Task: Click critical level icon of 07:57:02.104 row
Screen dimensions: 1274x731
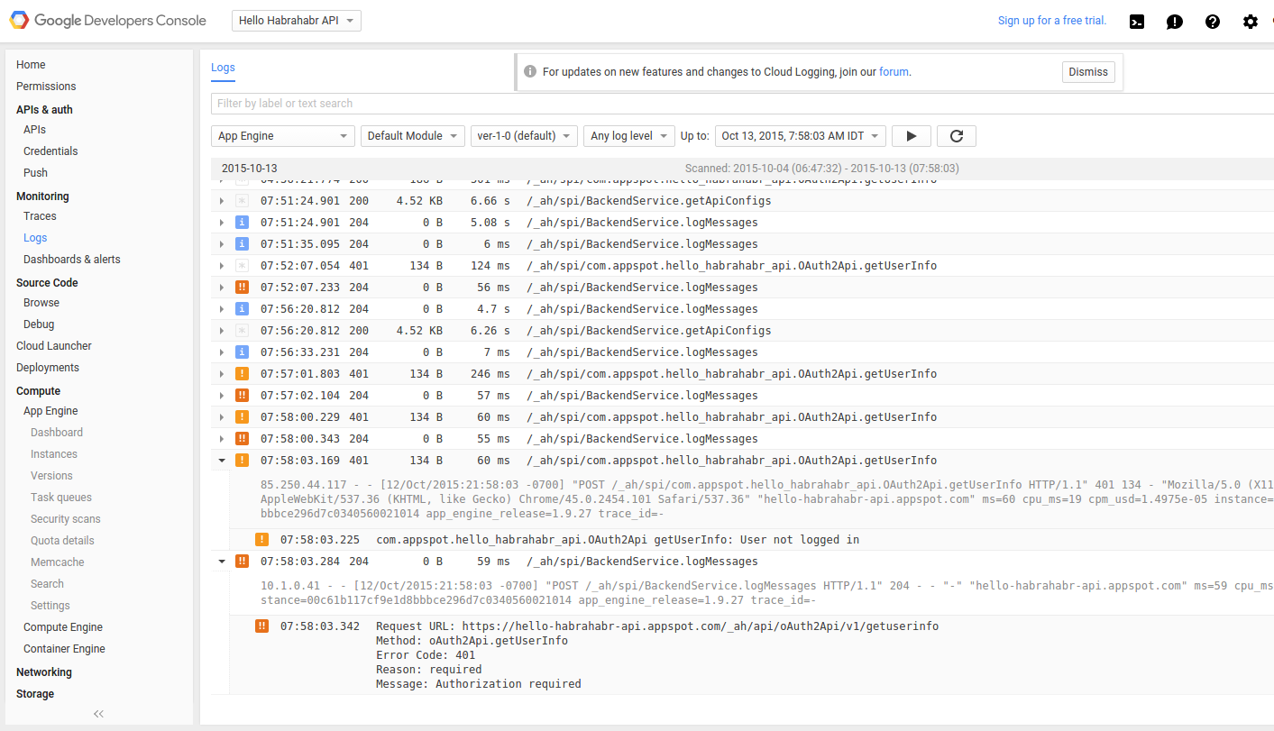Action: [242, 396]
